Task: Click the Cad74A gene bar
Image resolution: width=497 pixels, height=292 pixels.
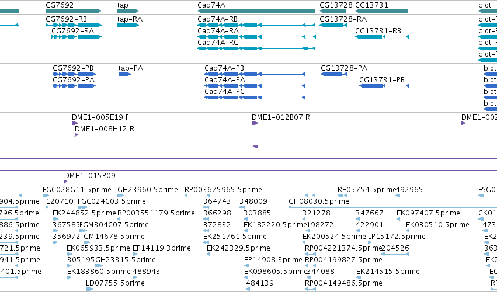Action: pos(256,11)
